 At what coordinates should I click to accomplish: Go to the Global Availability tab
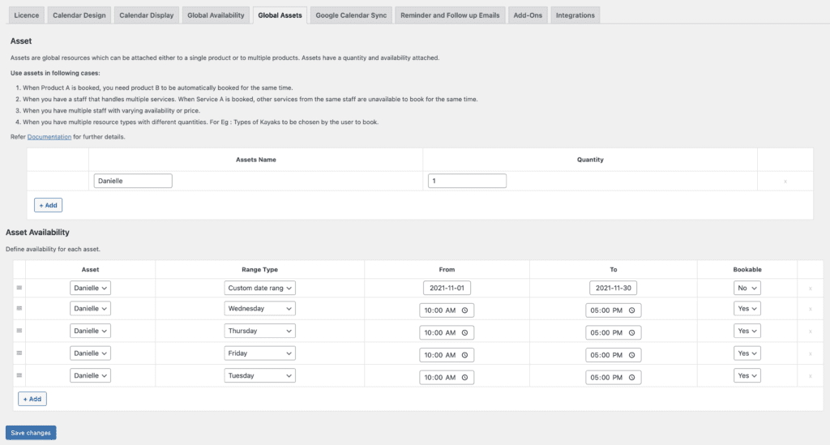(x=216, y=15)
